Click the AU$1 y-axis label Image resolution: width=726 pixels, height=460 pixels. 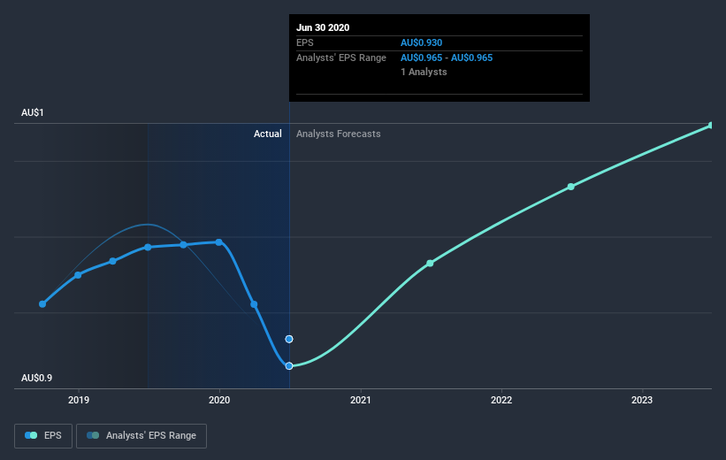tap(33, 112)
